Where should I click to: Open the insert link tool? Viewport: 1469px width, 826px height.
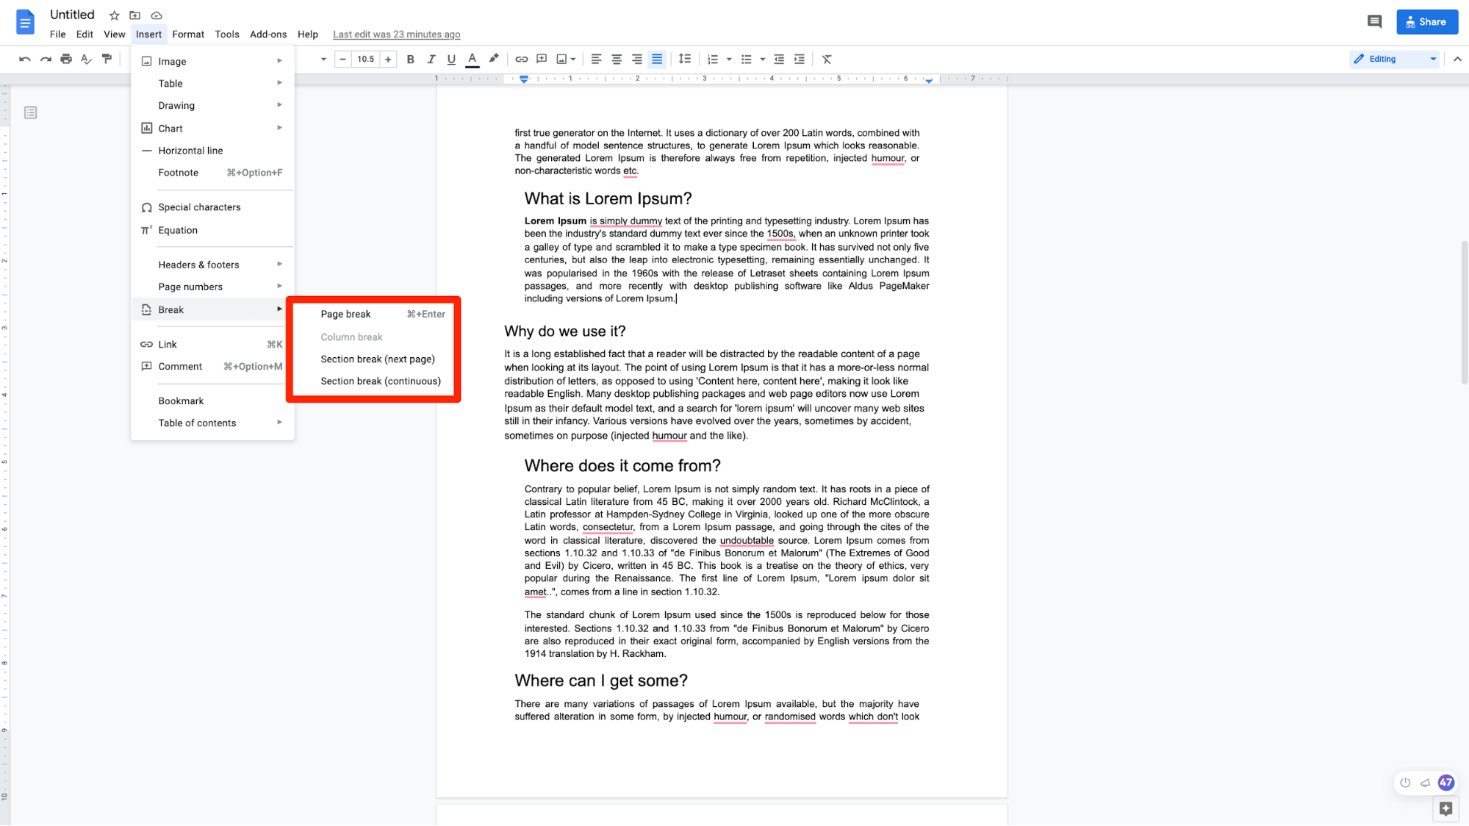pyautogui.click(x=521, y=59)
